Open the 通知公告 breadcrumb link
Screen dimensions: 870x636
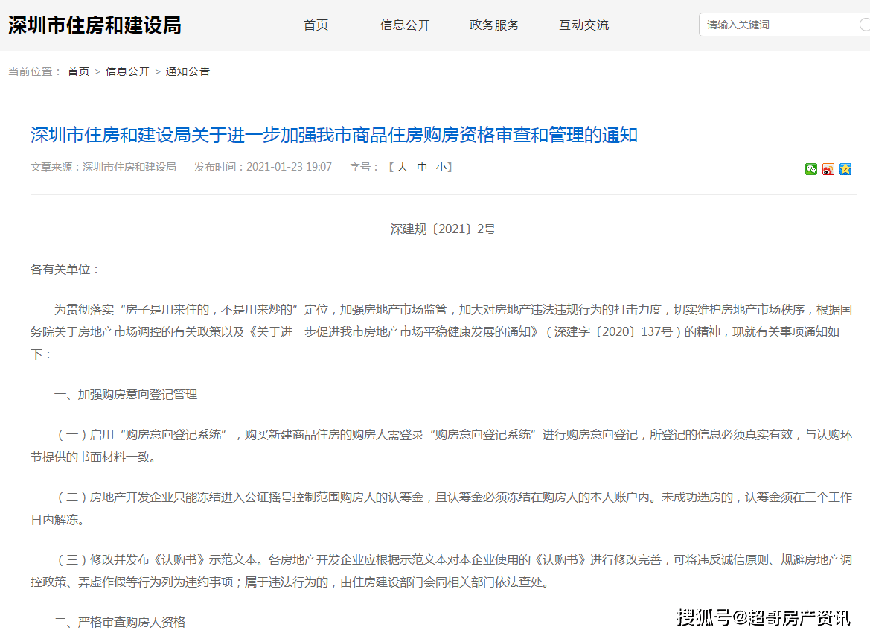tap(188, 71)
